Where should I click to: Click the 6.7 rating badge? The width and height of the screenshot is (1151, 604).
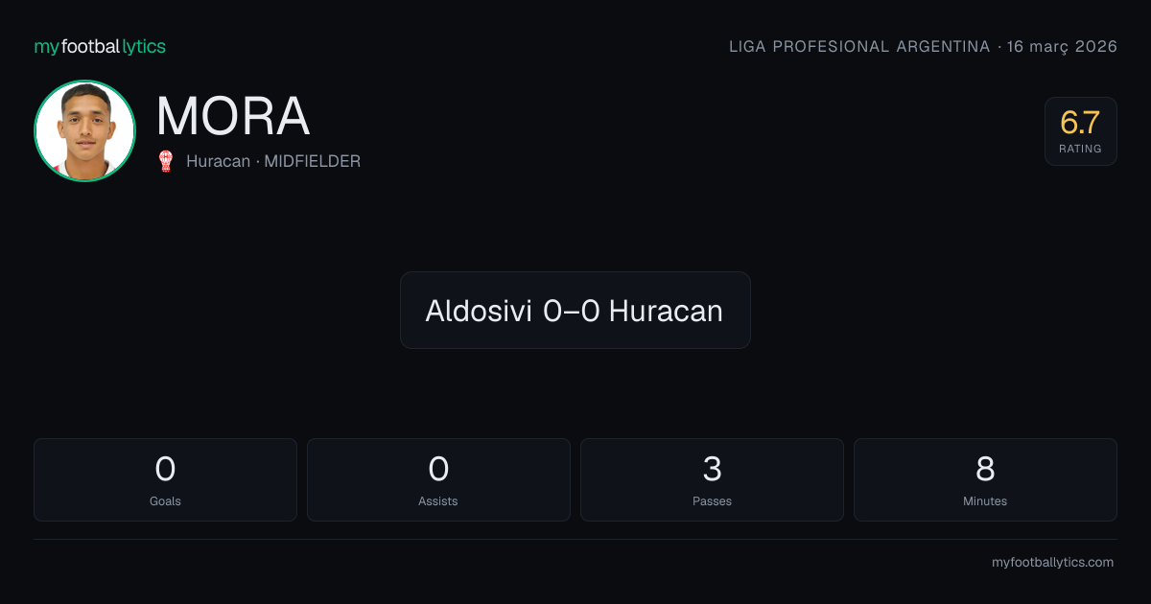(x=1080, y=131)
